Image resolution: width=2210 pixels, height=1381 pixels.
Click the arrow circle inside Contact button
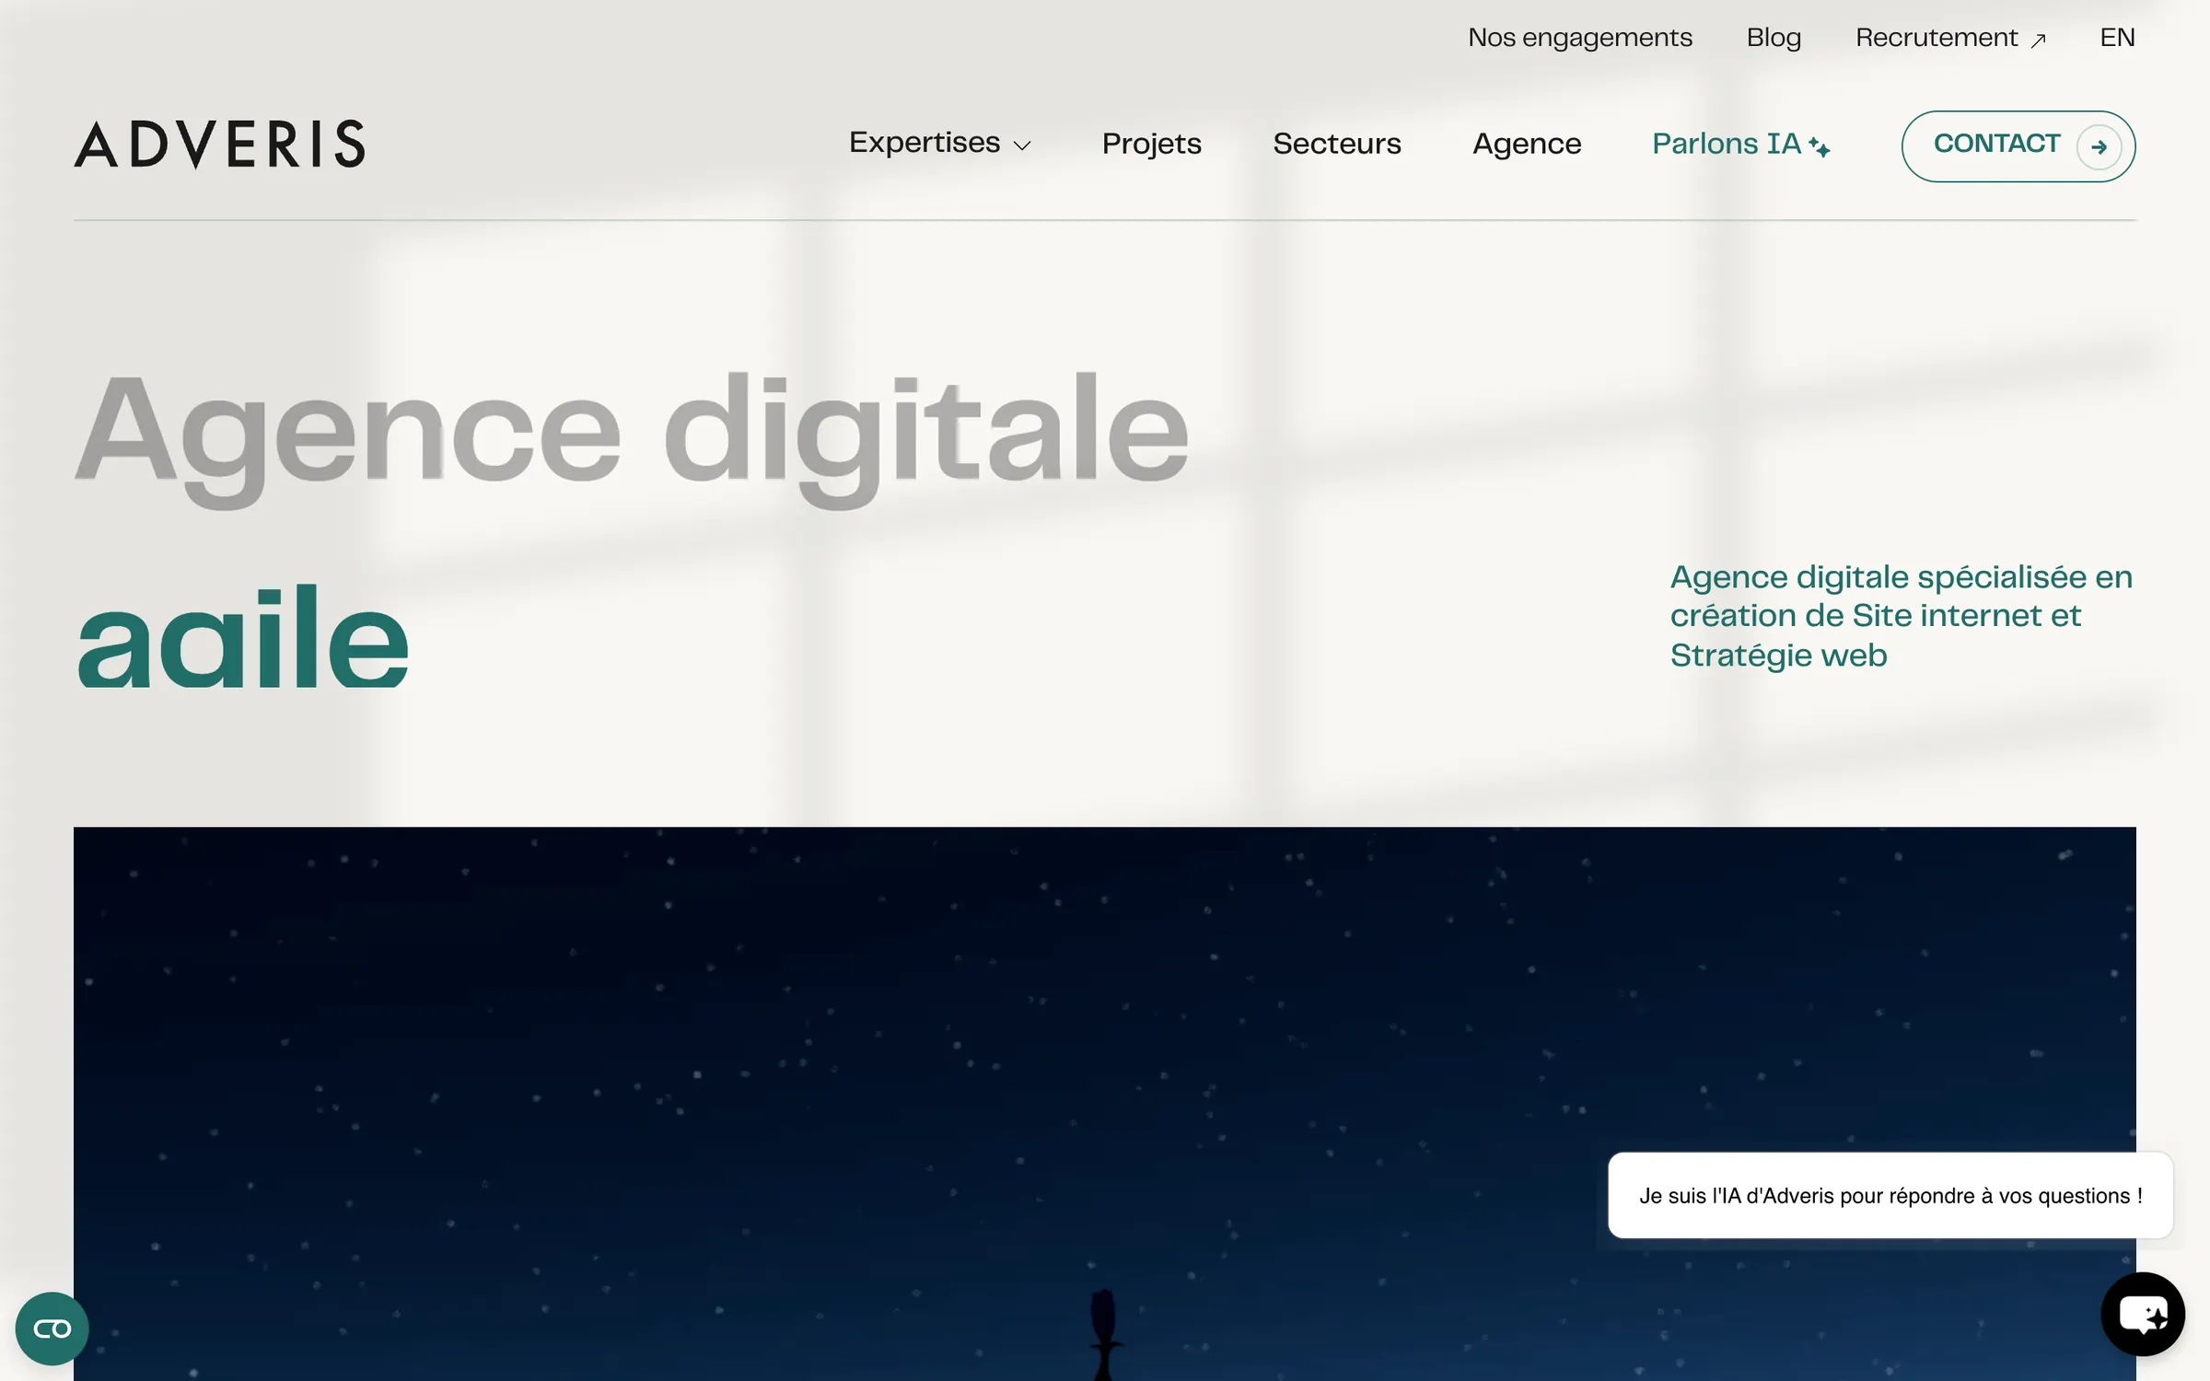tap(2099, 146)
